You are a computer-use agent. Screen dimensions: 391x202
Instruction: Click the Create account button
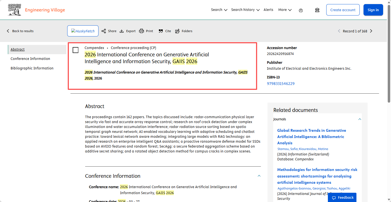343,10
